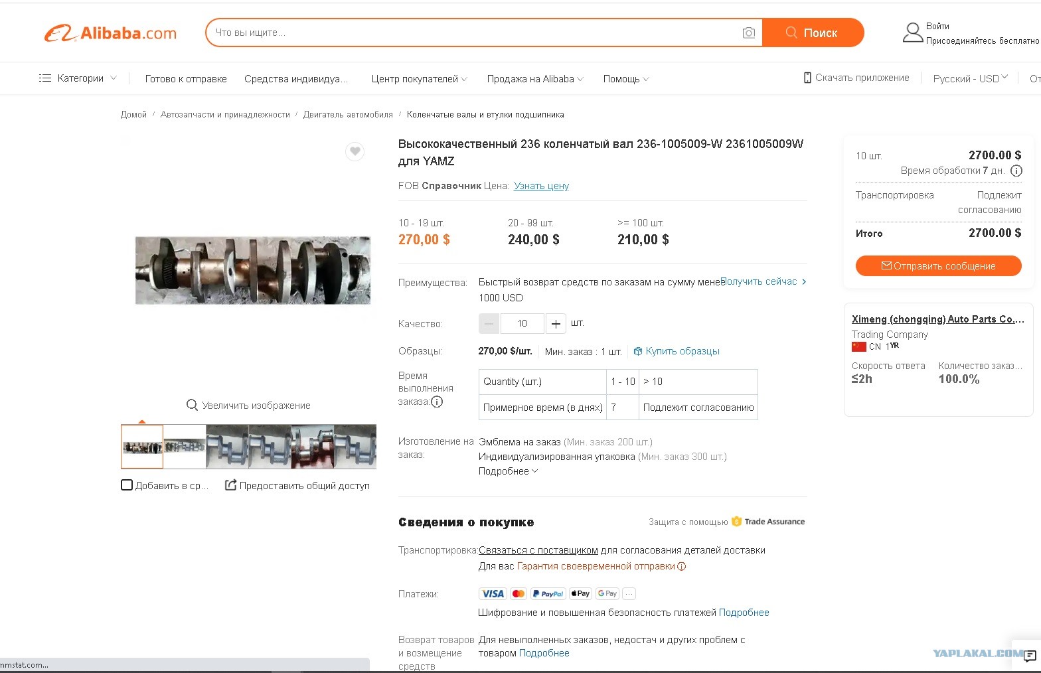This screenshot has width=1041, height=673.
Task: Expand Подробнее under custom manufacturing
Action: pos(509,471)
